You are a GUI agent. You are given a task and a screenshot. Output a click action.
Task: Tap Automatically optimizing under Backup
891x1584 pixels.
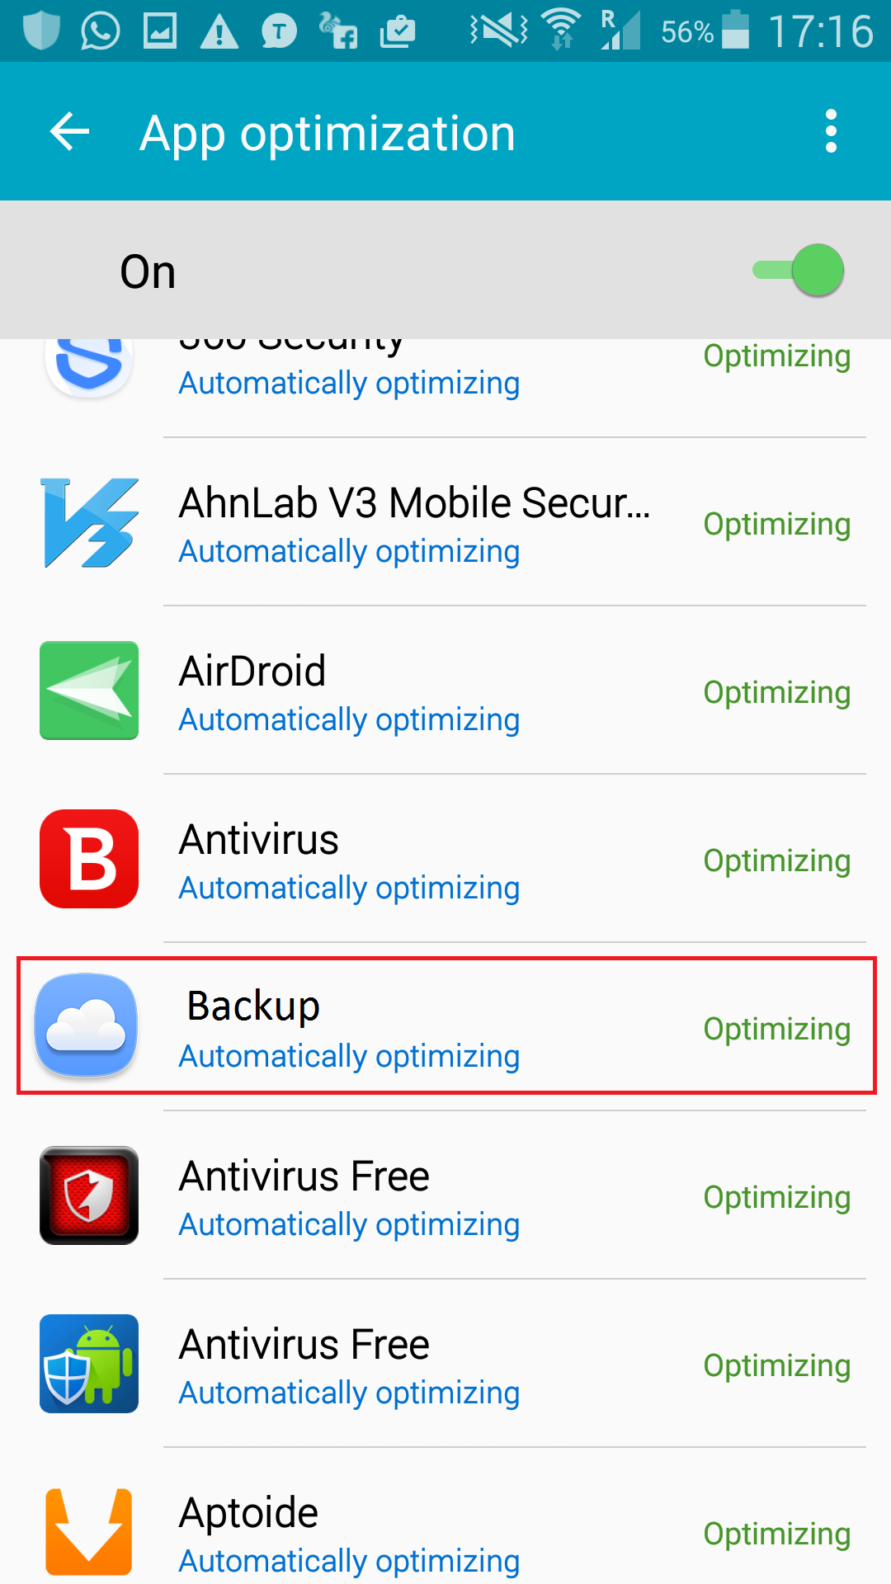click(349, 1057)
